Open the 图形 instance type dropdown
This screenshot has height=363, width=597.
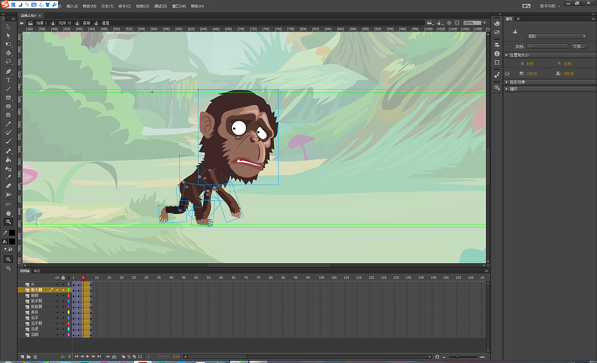coord(557,36)
